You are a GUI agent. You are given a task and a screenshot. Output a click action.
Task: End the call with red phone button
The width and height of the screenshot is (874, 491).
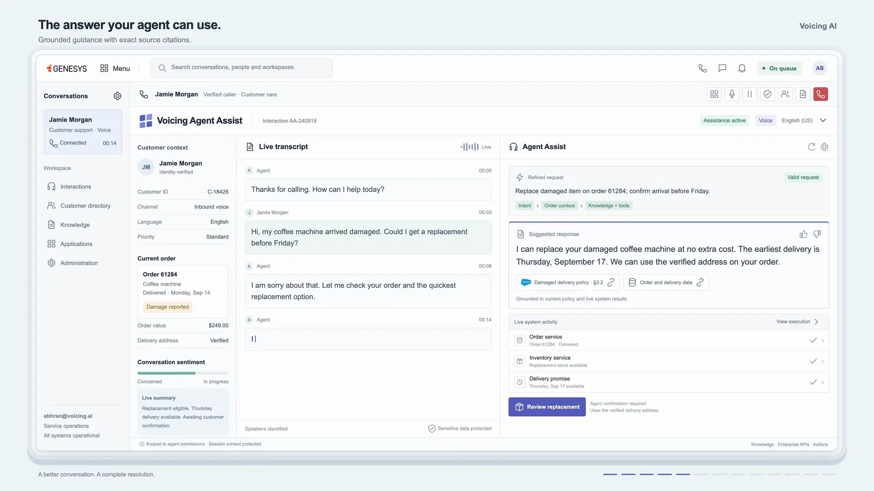[x=821, y=94]
